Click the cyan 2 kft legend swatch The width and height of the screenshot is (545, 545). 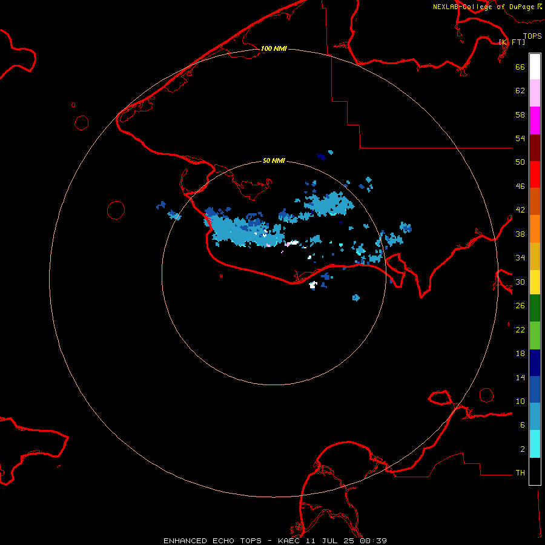[x=535, y=444]
